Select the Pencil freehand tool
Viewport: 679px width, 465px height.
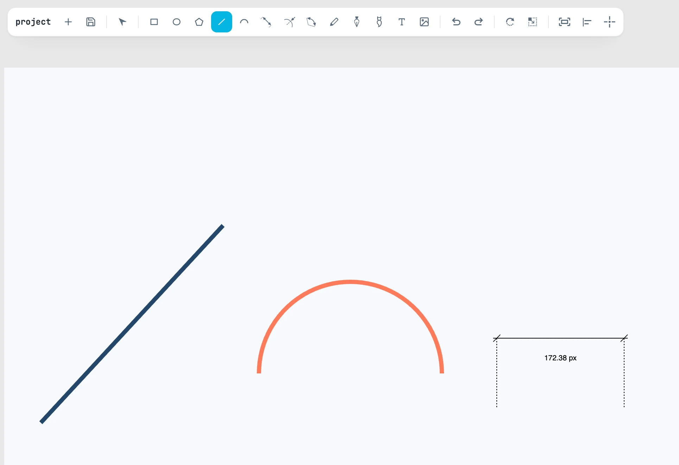pos(334,22)
